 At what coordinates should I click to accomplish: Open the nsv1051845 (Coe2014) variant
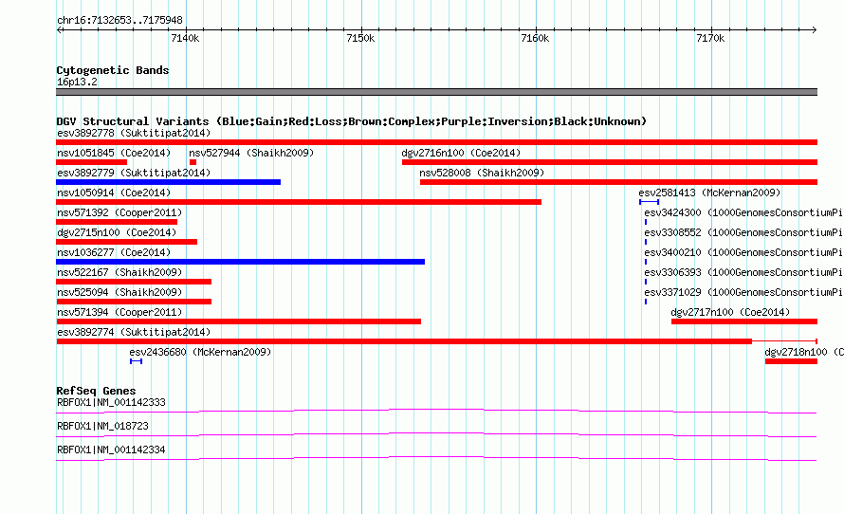114,153
